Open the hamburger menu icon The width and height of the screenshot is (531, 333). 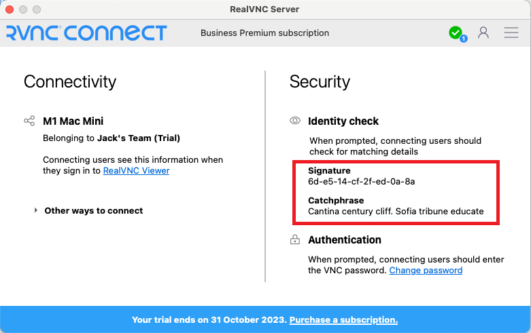pyautogui.click(x=511, y=33)
